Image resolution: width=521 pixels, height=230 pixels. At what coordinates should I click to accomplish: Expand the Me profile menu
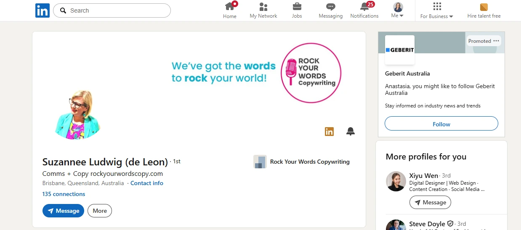tap(398, 10)
